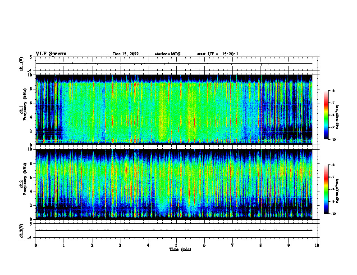Click the 'station=MOS' label
The image size is (357, 275).
168,54
